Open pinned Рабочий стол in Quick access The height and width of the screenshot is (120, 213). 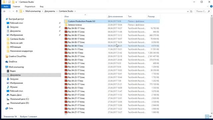pyautogui.click(x=16, y=23)
